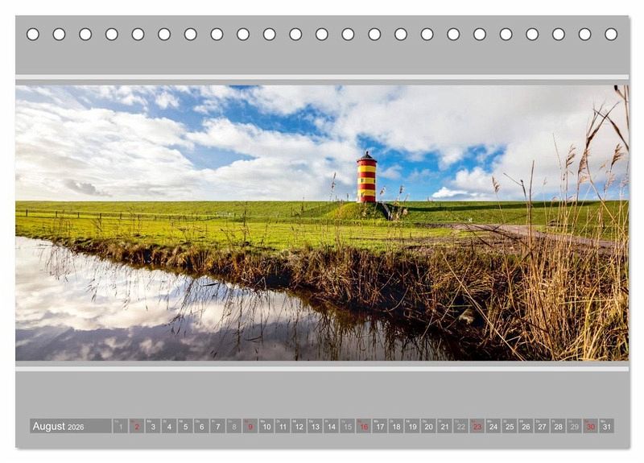Pick red Sunday date 23
The image size is (644, 463).
tap(477, 426)
